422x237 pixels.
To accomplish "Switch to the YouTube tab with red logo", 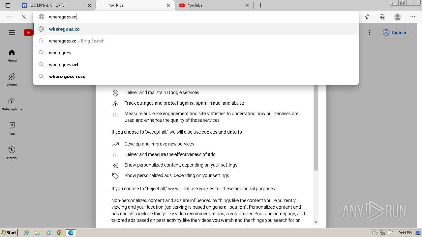I will point(214,5).
